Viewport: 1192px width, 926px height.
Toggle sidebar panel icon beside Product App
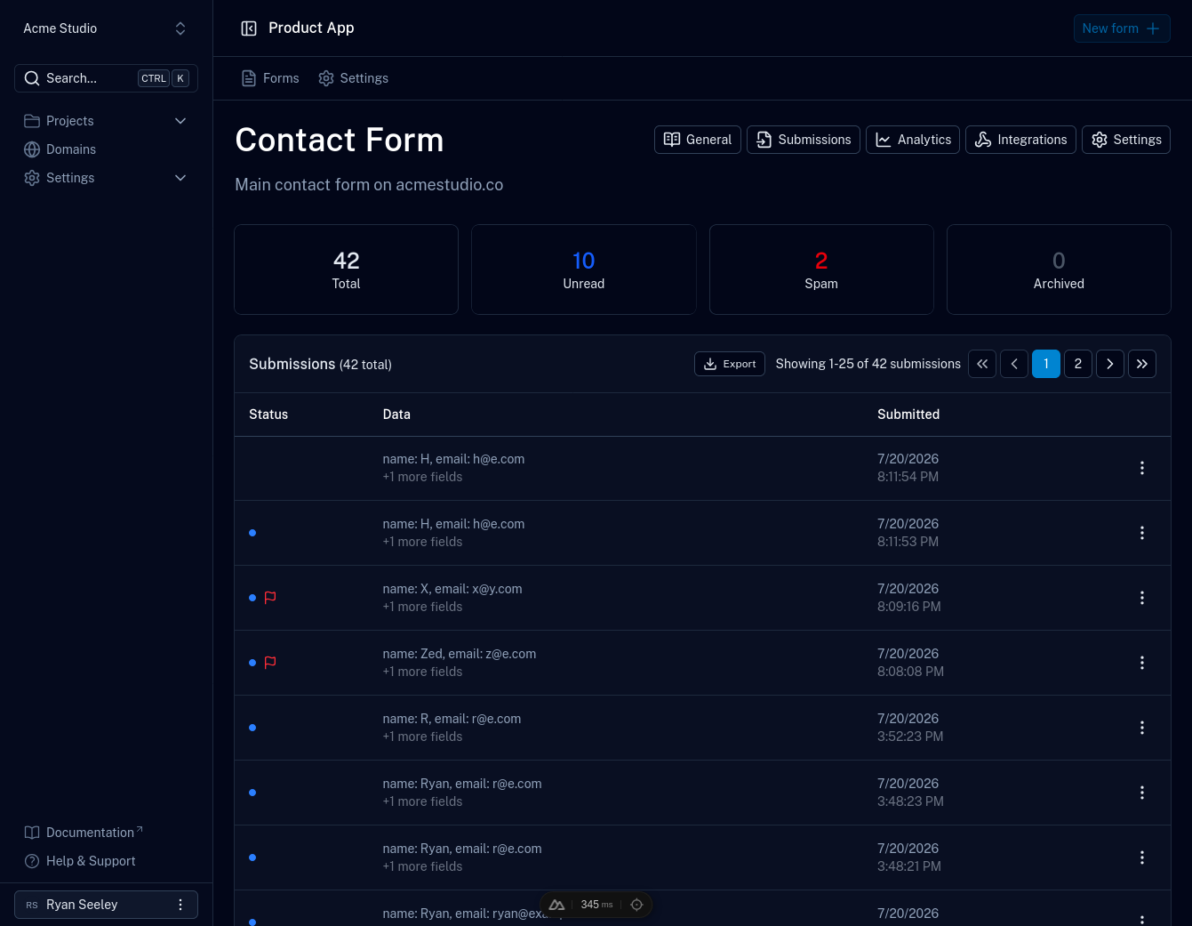point(249,28)
